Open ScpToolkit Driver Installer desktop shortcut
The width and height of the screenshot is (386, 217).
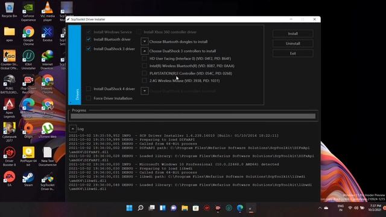click(x=48, y=181)
